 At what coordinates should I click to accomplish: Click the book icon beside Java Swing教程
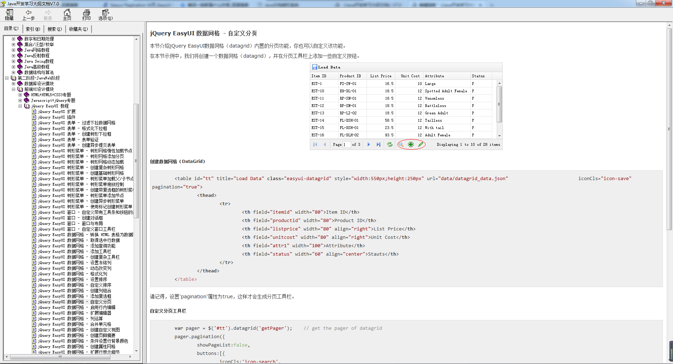(20, 61)
